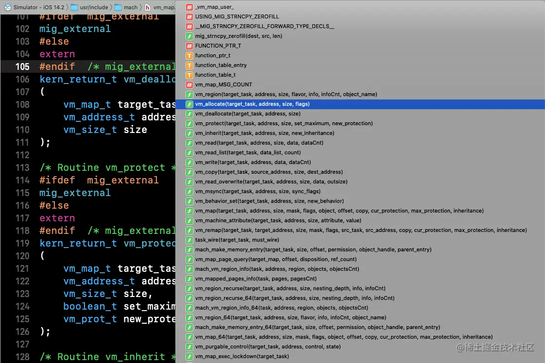Click extern keyword on line 117
The height and width of the screenshot is (363, 545).
(57, 218)
